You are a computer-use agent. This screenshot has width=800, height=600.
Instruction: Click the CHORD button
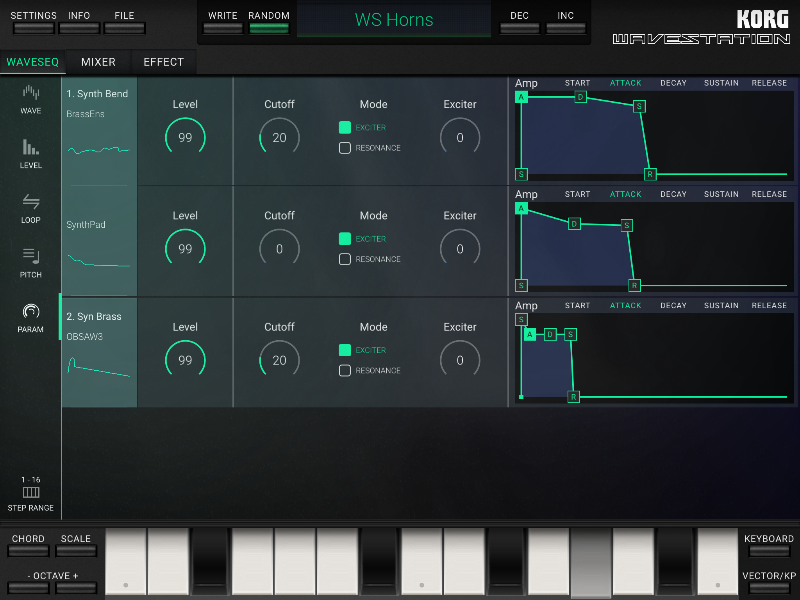(28, 551)
